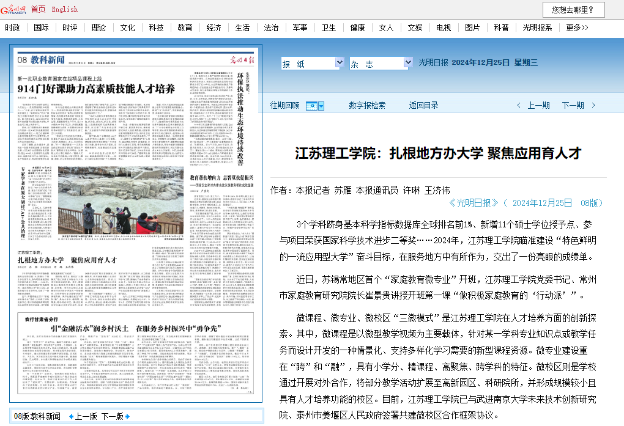Open 引"金融活水"润乡村沃土 article on page

coord(136,329)
